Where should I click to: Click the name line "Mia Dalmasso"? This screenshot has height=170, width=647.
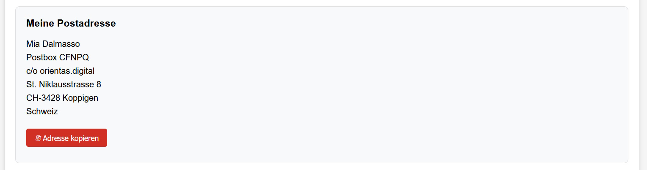(53, 44)
